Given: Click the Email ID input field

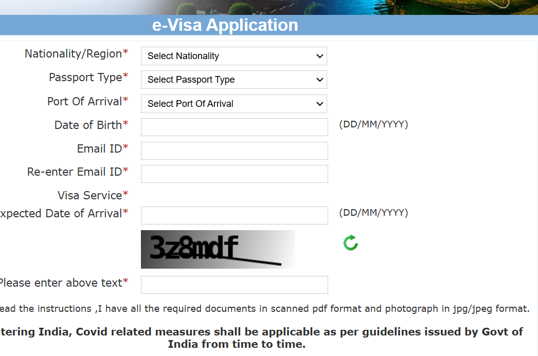Looking at the screenshot, I should click(x=234, y=151).
